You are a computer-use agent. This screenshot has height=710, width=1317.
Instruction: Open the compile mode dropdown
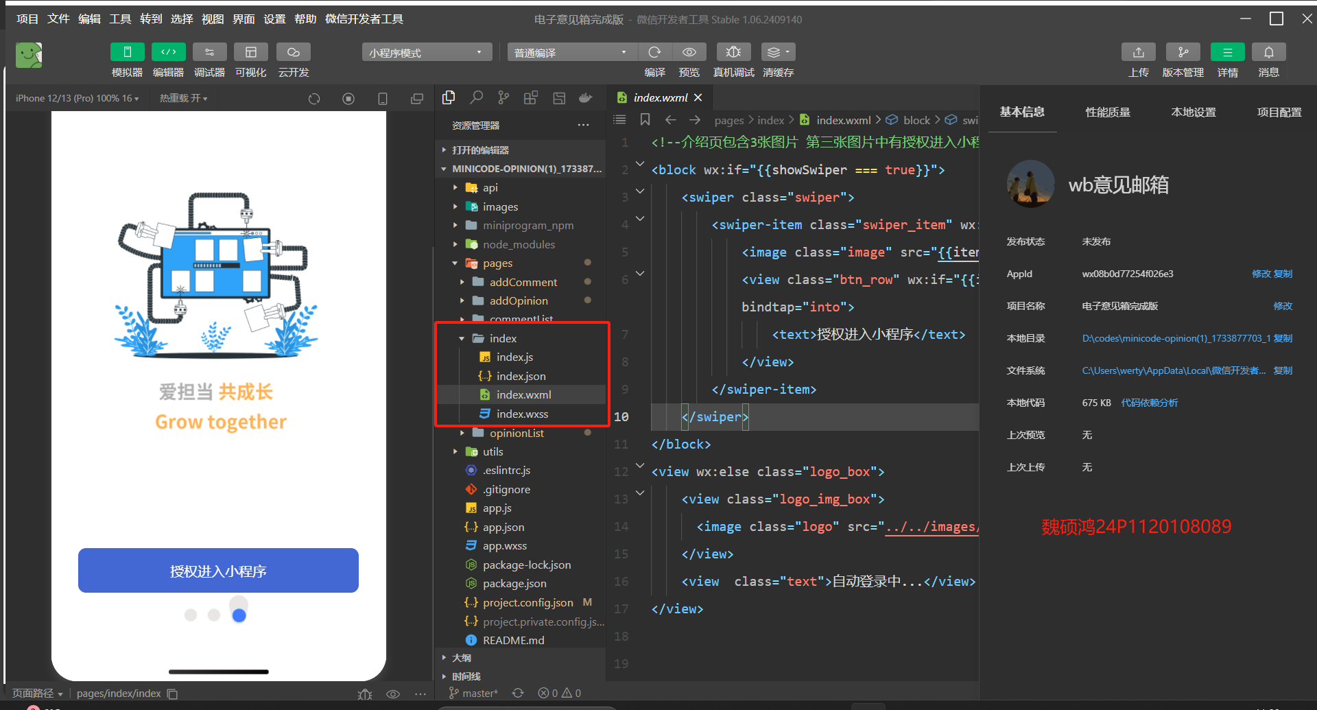[x=572, y=53]
